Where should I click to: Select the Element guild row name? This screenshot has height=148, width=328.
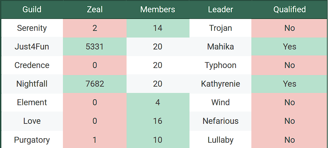coord(32,102)
